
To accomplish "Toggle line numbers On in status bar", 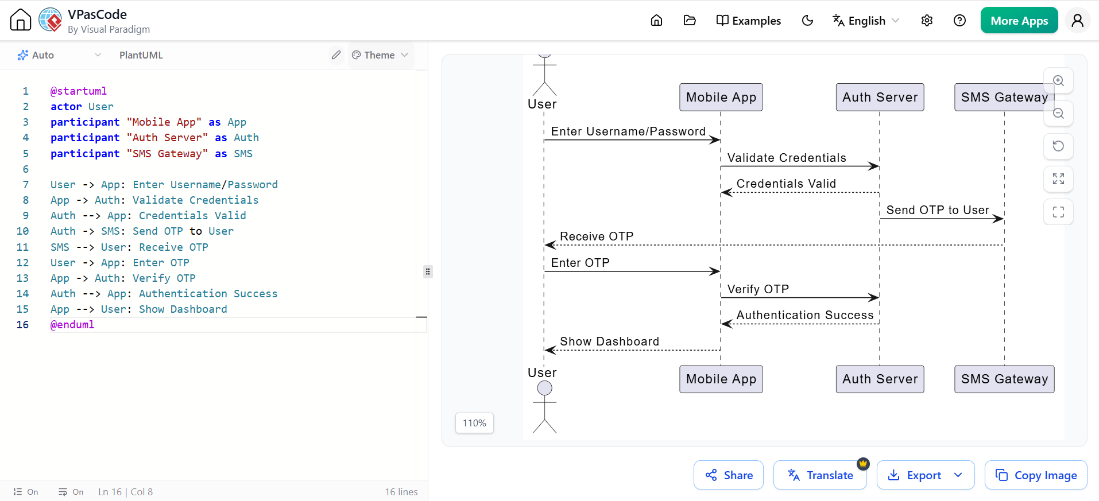I will click(x=26, y=492).
